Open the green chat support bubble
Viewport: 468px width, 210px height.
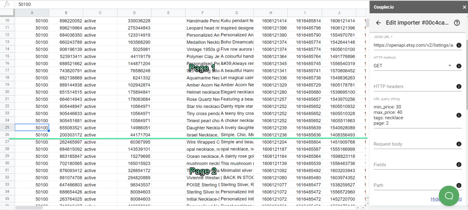click(449, 195)
